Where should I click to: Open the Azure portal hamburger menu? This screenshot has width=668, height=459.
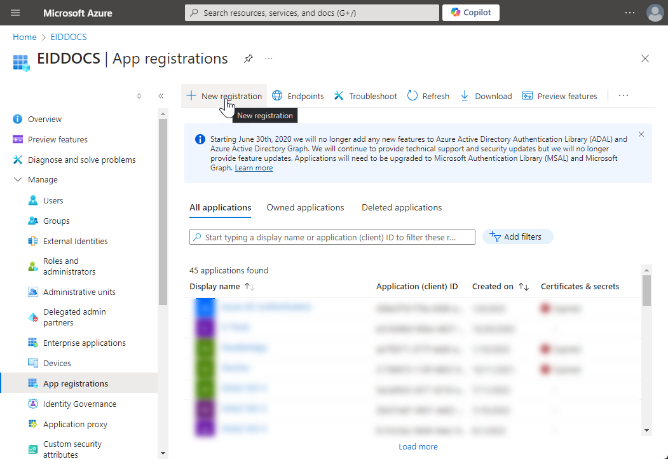coord(16,13)
